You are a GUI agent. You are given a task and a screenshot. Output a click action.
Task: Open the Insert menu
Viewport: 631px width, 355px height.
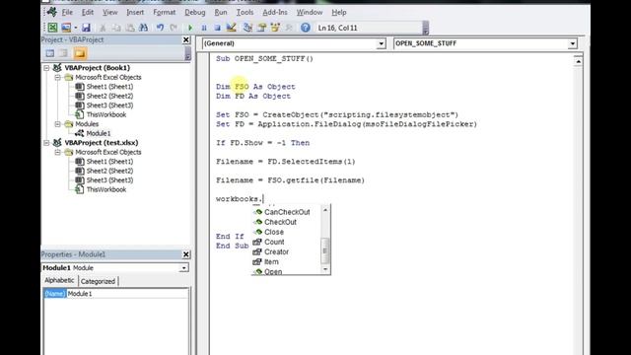tap(135, 13)
